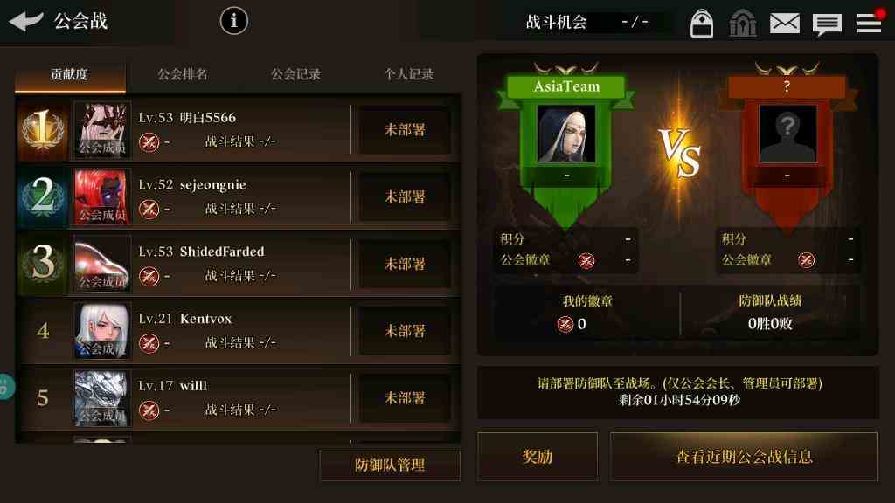Viewport: 895px width, 503px height.
Task: Open the info circle icon
Action: (x=233, y=21)
